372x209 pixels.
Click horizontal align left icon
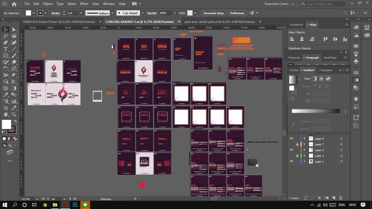tap(292, 39)
